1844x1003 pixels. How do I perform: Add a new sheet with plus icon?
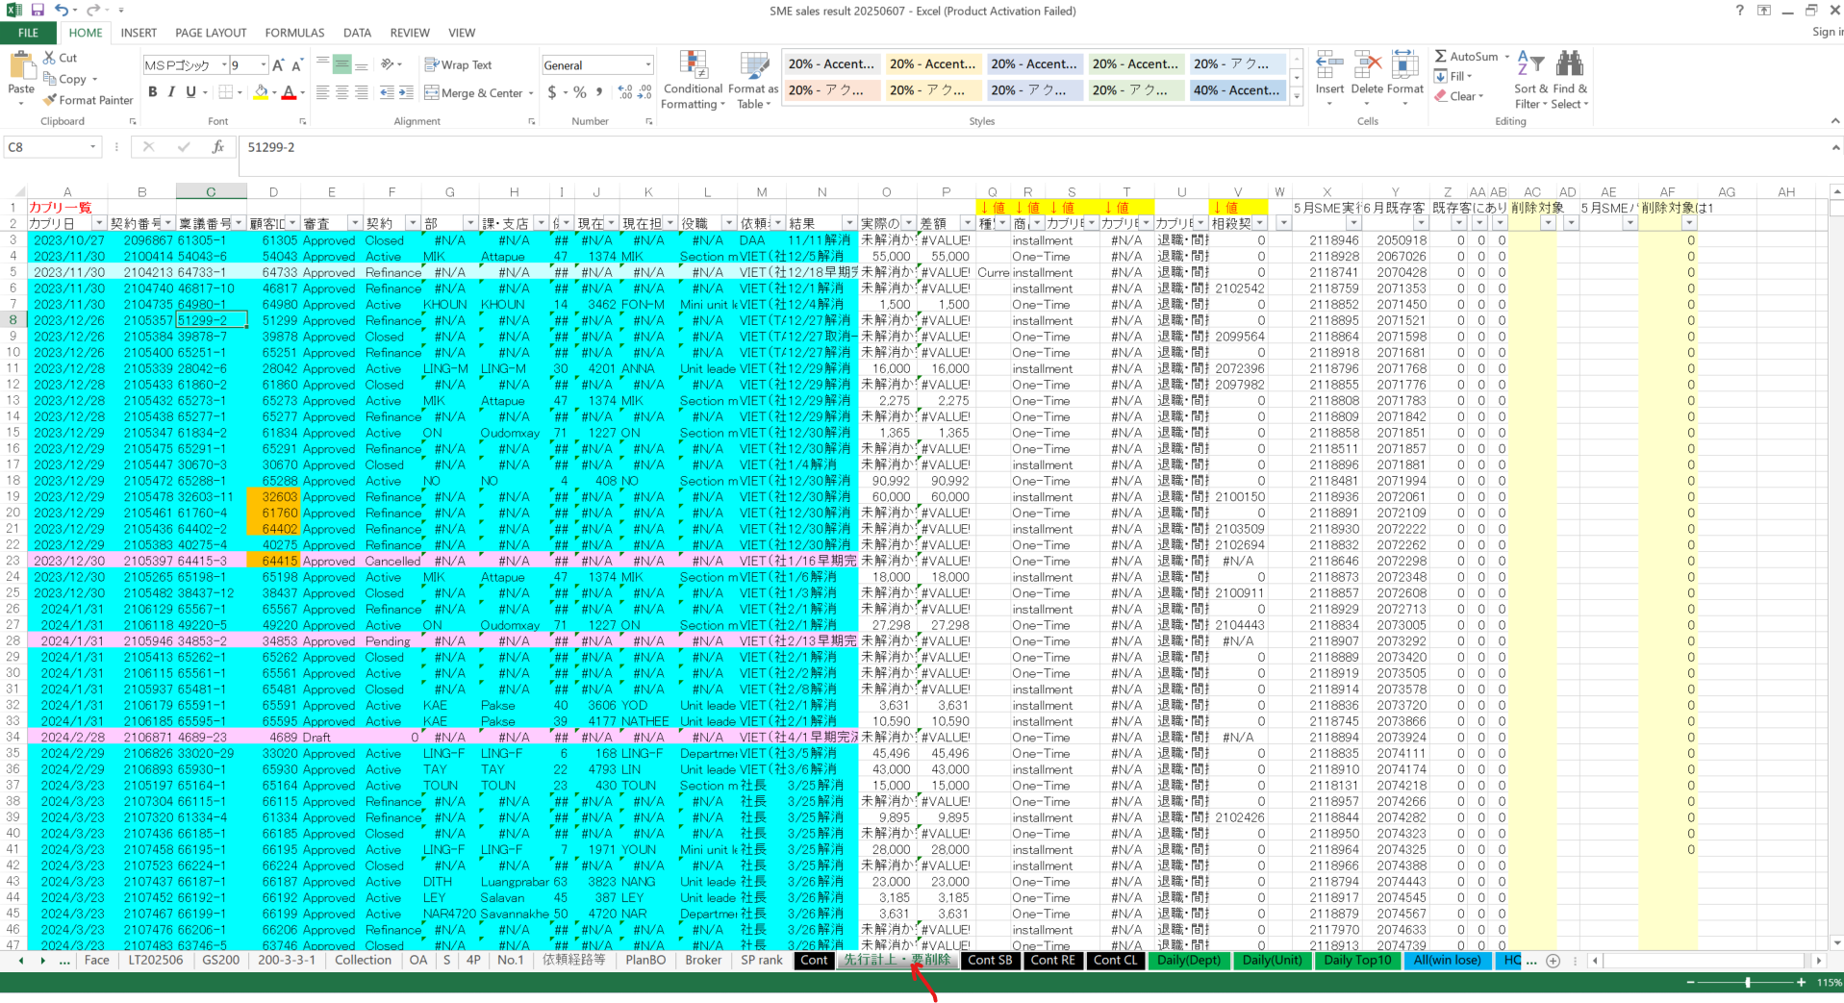(x=1553, y=960)
